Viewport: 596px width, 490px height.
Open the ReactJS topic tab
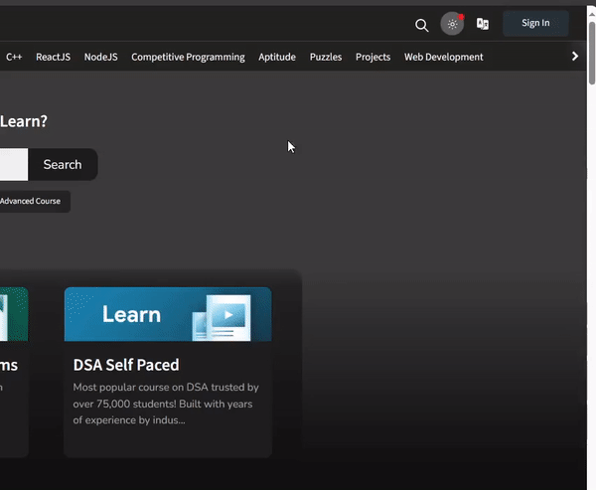[54, 57]
